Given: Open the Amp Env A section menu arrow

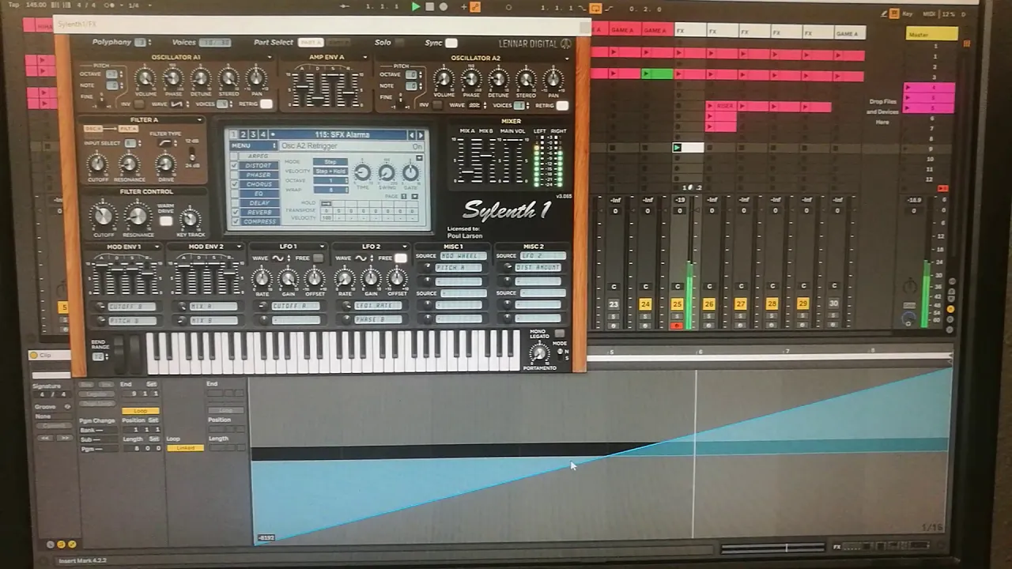Looking at the screenshot, I should [x=365, y=58].
